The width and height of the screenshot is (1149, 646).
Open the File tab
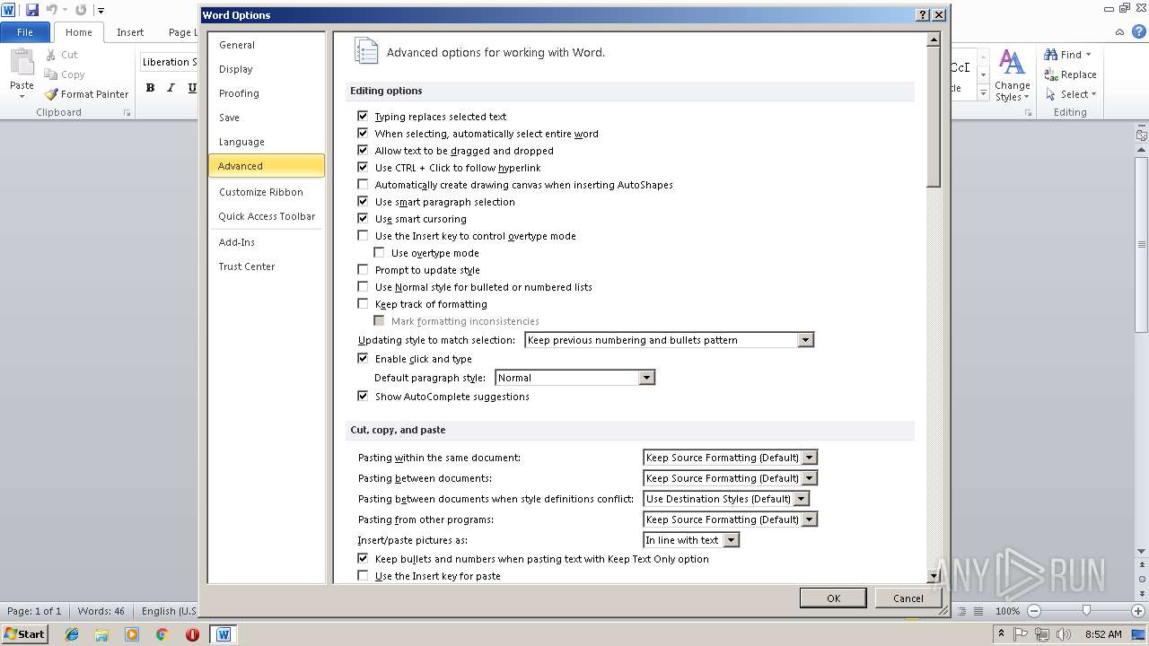pos(25,32)
